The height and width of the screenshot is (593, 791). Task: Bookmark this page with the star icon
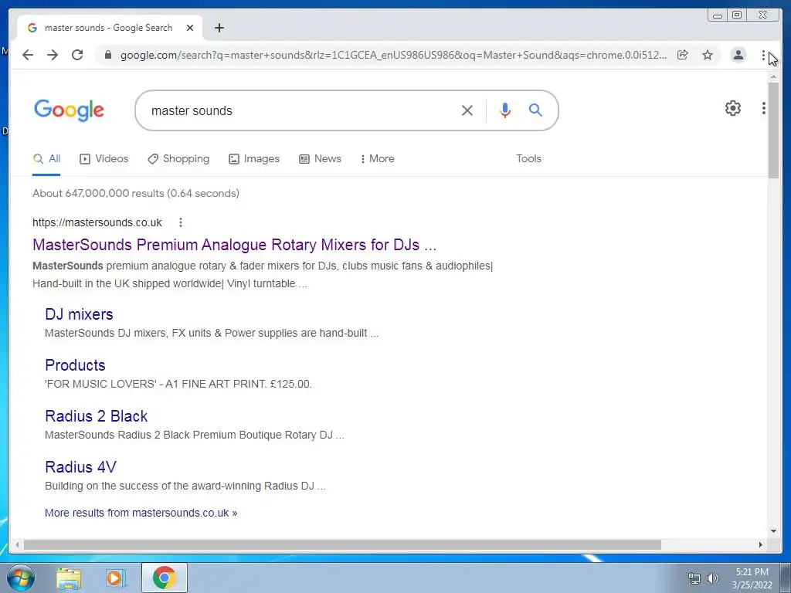click(708, 55)
